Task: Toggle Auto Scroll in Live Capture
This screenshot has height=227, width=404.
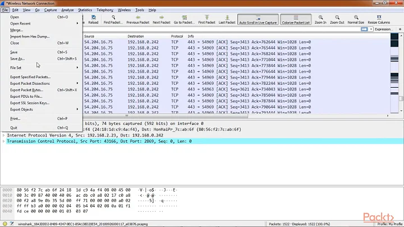Action: [258, 19]
